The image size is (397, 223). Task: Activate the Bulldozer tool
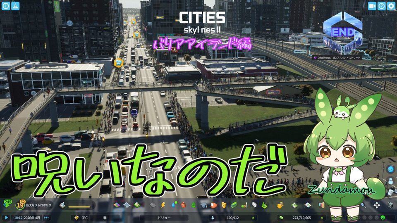click(x=280, y=205)
